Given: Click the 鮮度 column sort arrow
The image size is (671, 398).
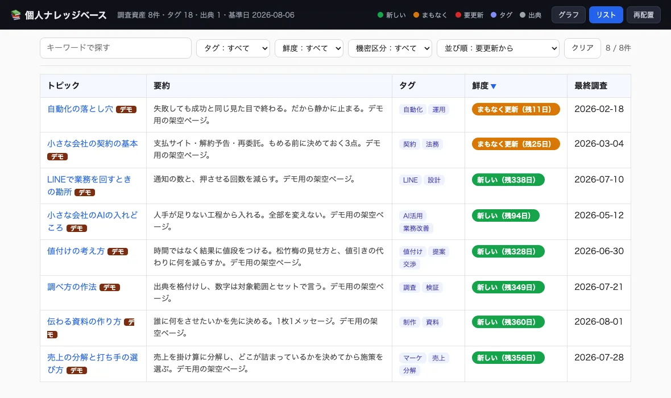Looking at the screenshot, I should pyautogui.click(x=494, y=86).
